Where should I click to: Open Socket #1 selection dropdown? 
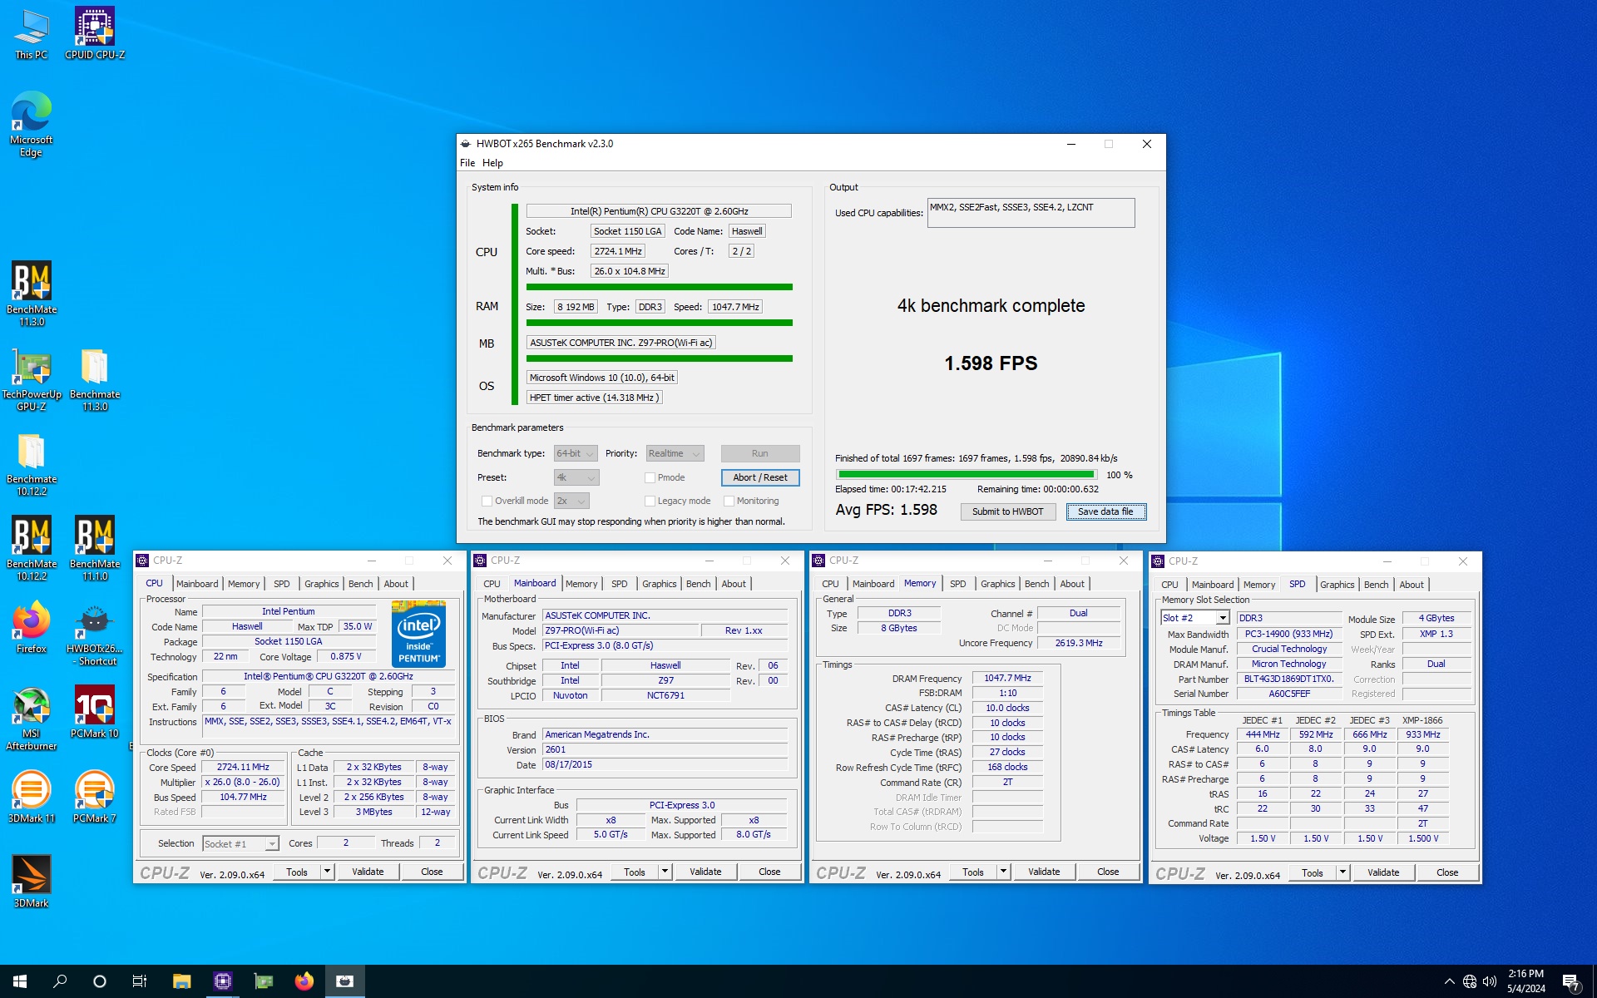240,843
